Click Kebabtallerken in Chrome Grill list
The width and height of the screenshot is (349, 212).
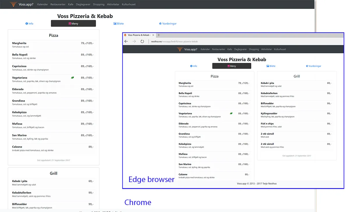click(22, 193)
